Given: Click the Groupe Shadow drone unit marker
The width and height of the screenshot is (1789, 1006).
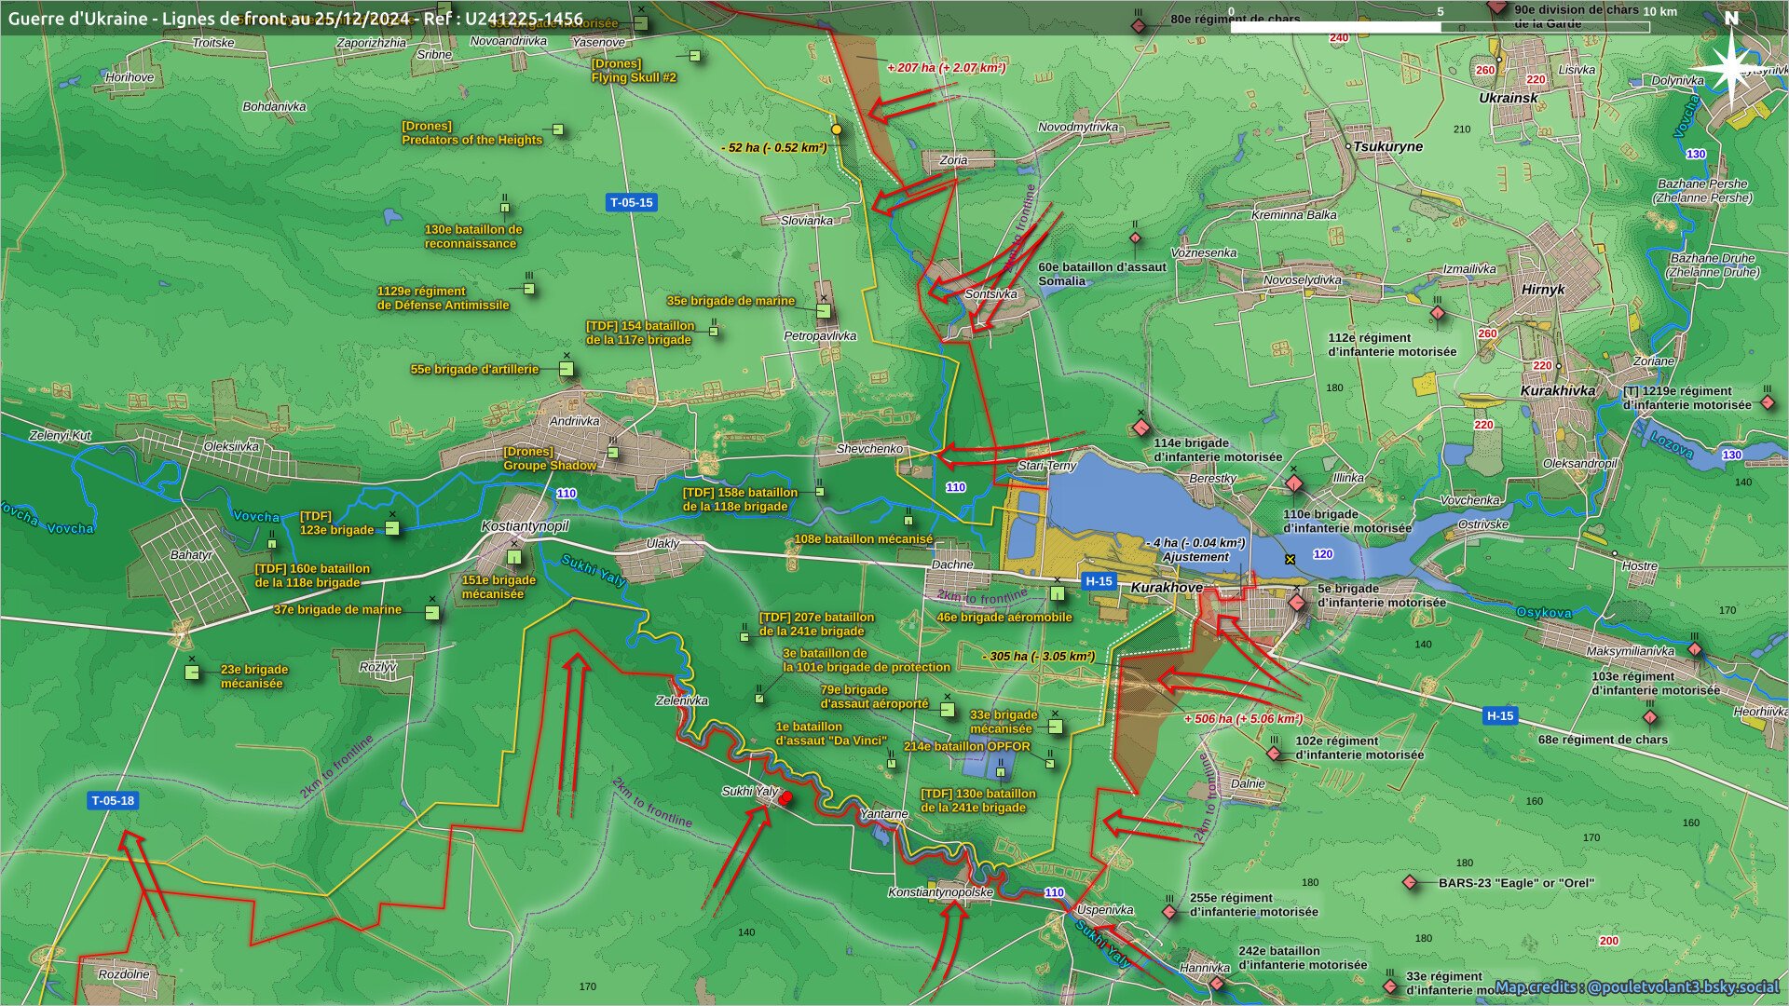Looking at the screenshot, I should [x=612, y=453].
